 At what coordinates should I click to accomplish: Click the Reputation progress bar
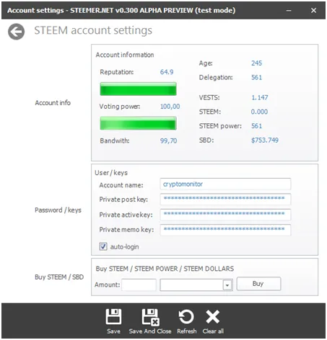click(x=138, y=89)
